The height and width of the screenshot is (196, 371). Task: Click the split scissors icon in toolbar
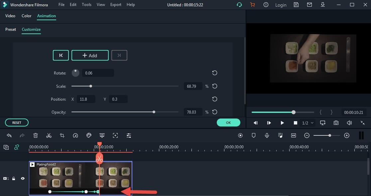[49, 135]
